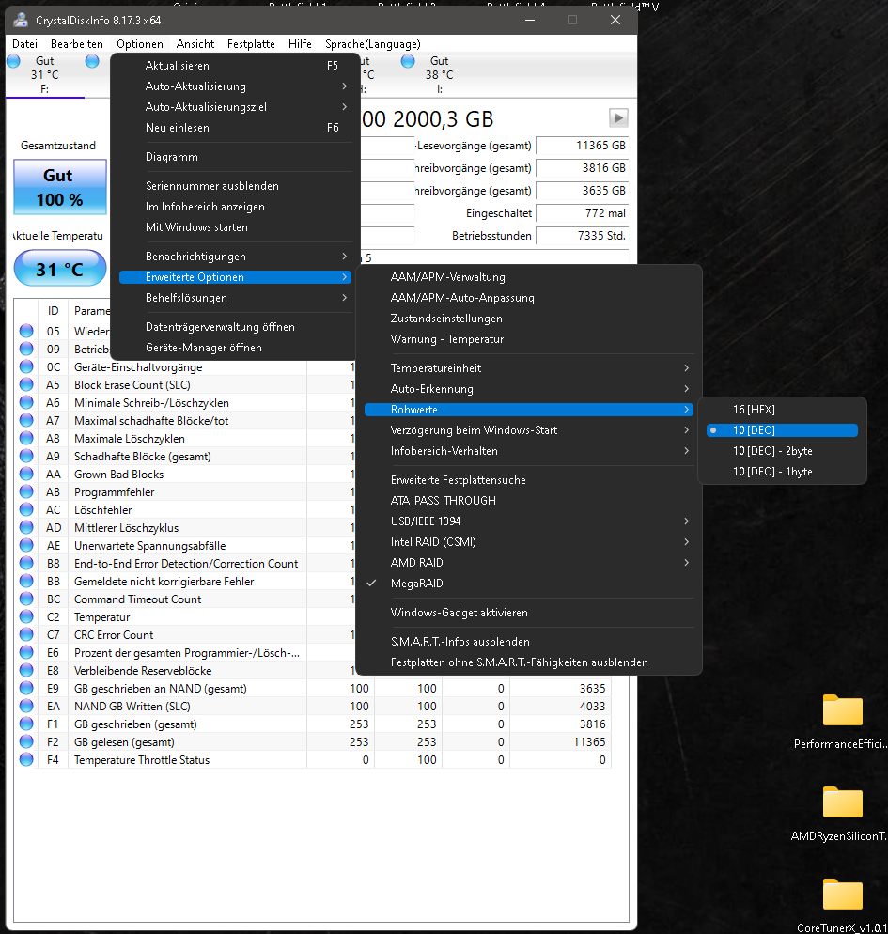Choose 10 [DEC] - 1byte raw values

tap(782, 471)
